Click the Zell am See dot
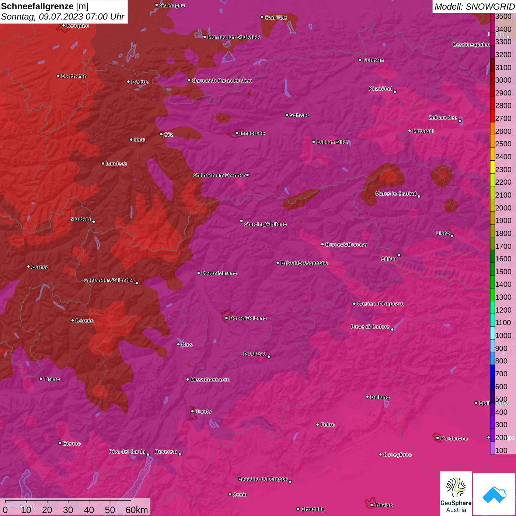This screenshot has height=516, width=516. point(460,121)
